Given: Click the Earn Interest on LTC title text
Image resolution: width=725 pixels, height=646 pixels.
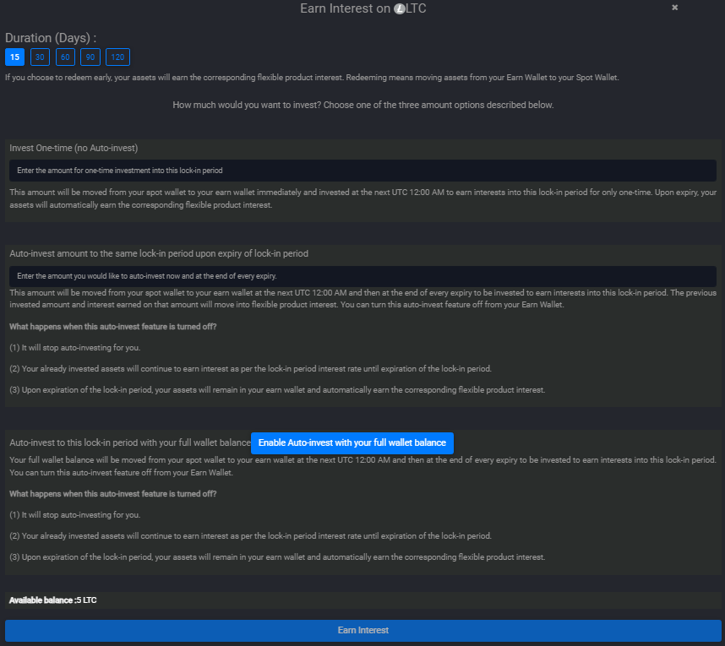Looking at the screenshot, I should 369,8.
